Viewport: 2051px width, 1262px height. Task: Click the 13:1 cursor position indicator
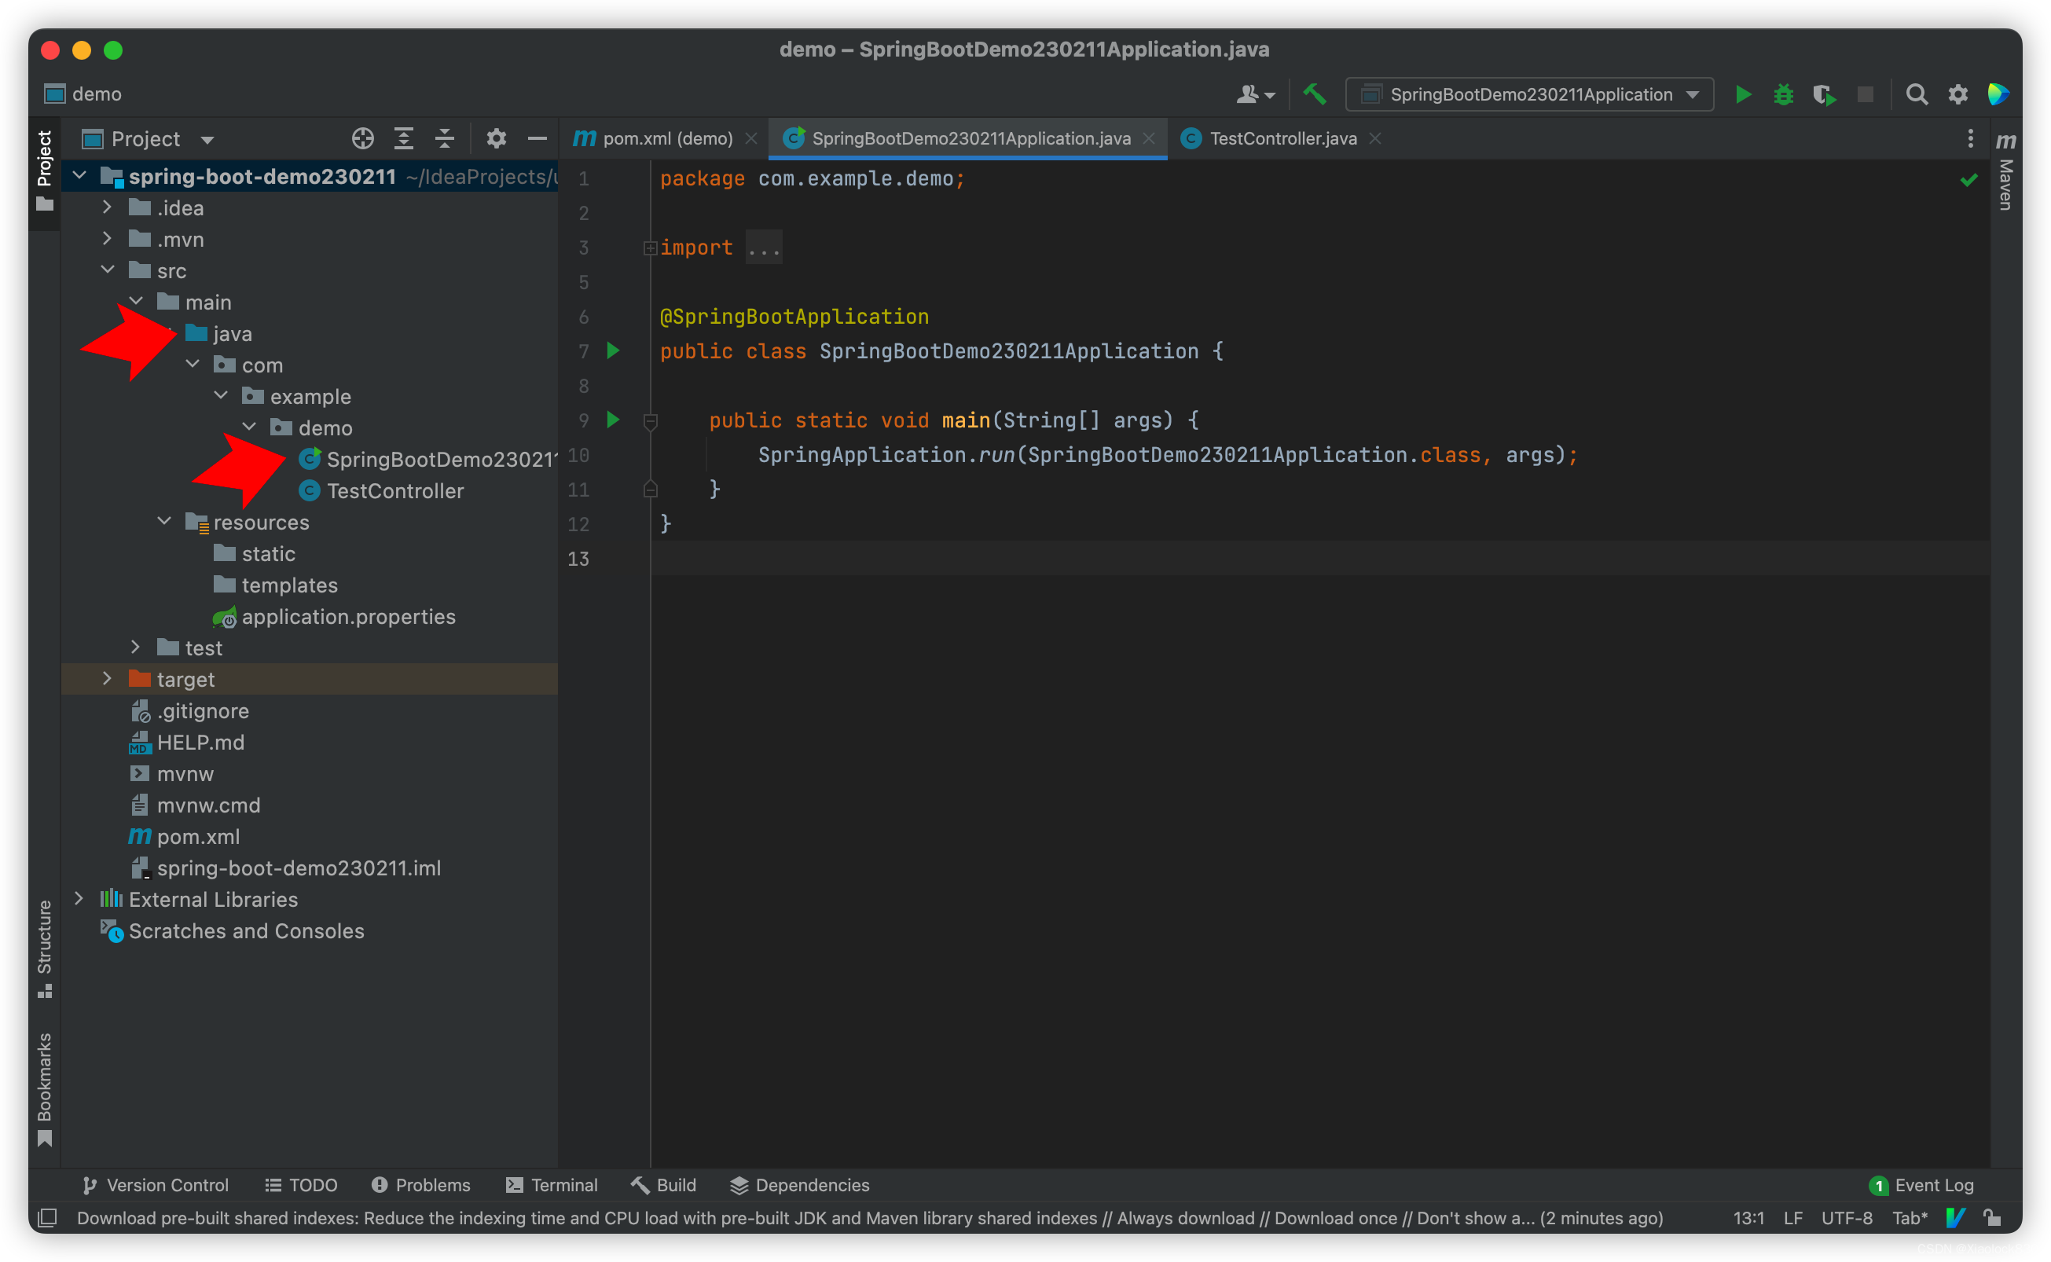pyautogui.click(x=1749, y=1218)
